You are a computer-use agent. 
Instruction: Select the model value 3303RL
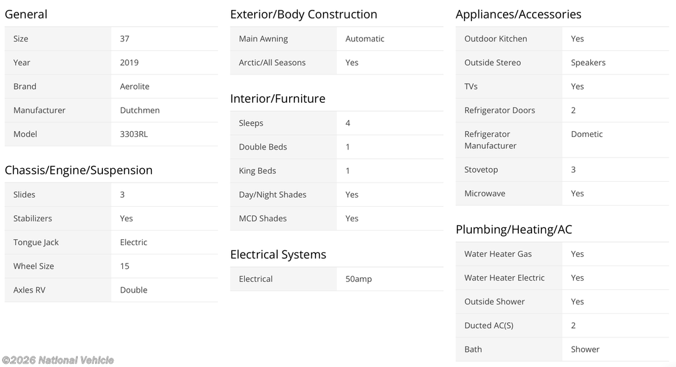coord(134,134)
